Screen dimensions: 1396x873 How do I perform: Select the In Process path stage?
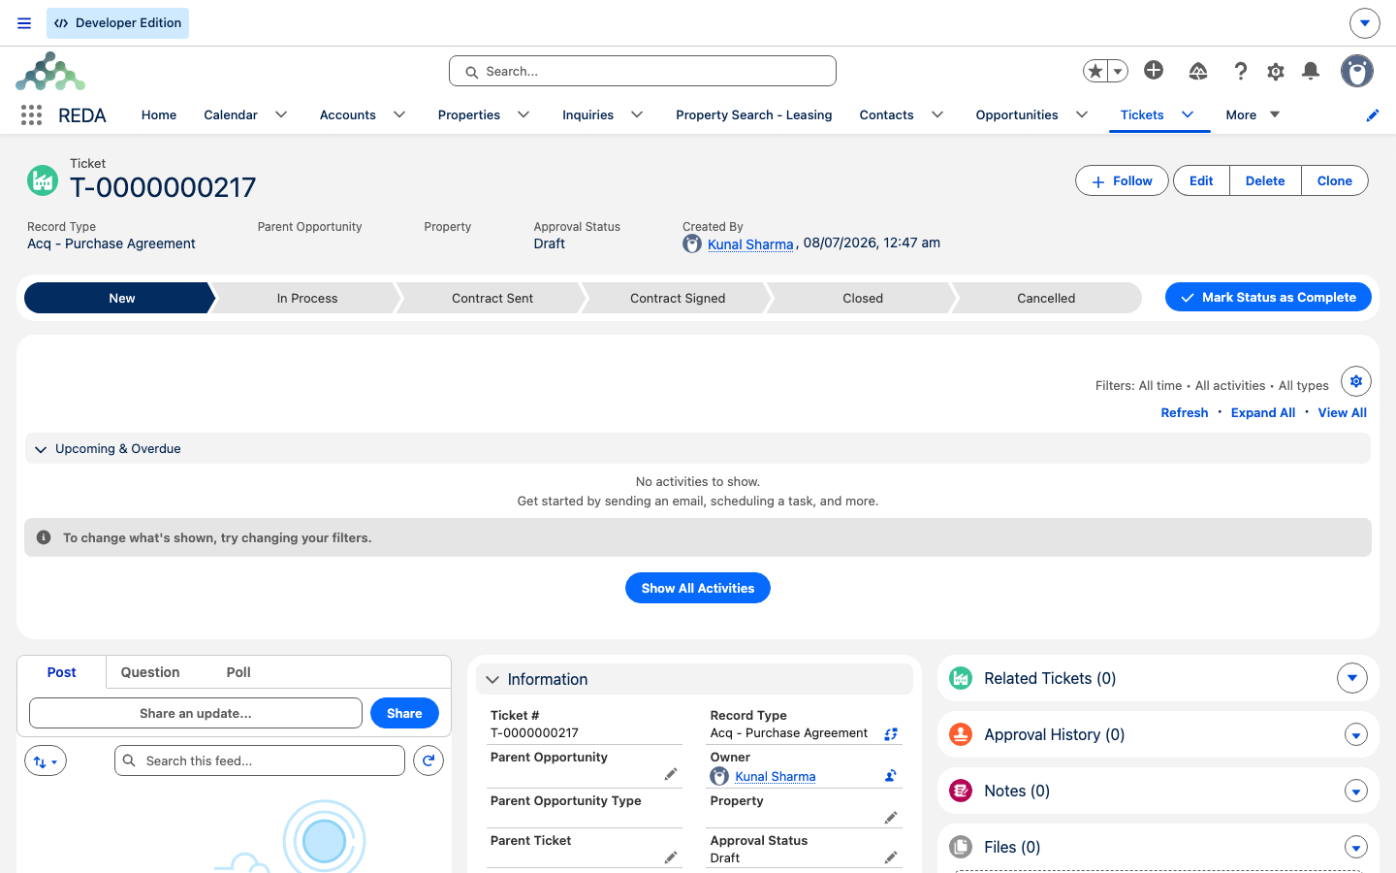307,298
